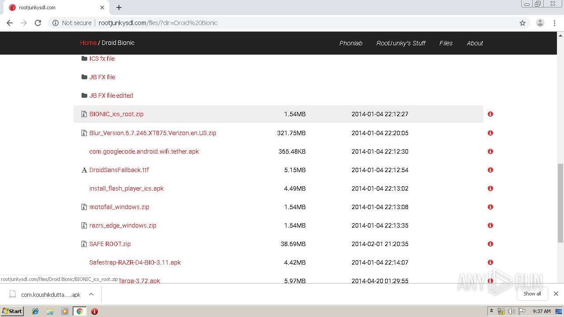Download BIONIC_ics_root.zip
This screenshot has width=564, height=317.
[x=116, y=114]
